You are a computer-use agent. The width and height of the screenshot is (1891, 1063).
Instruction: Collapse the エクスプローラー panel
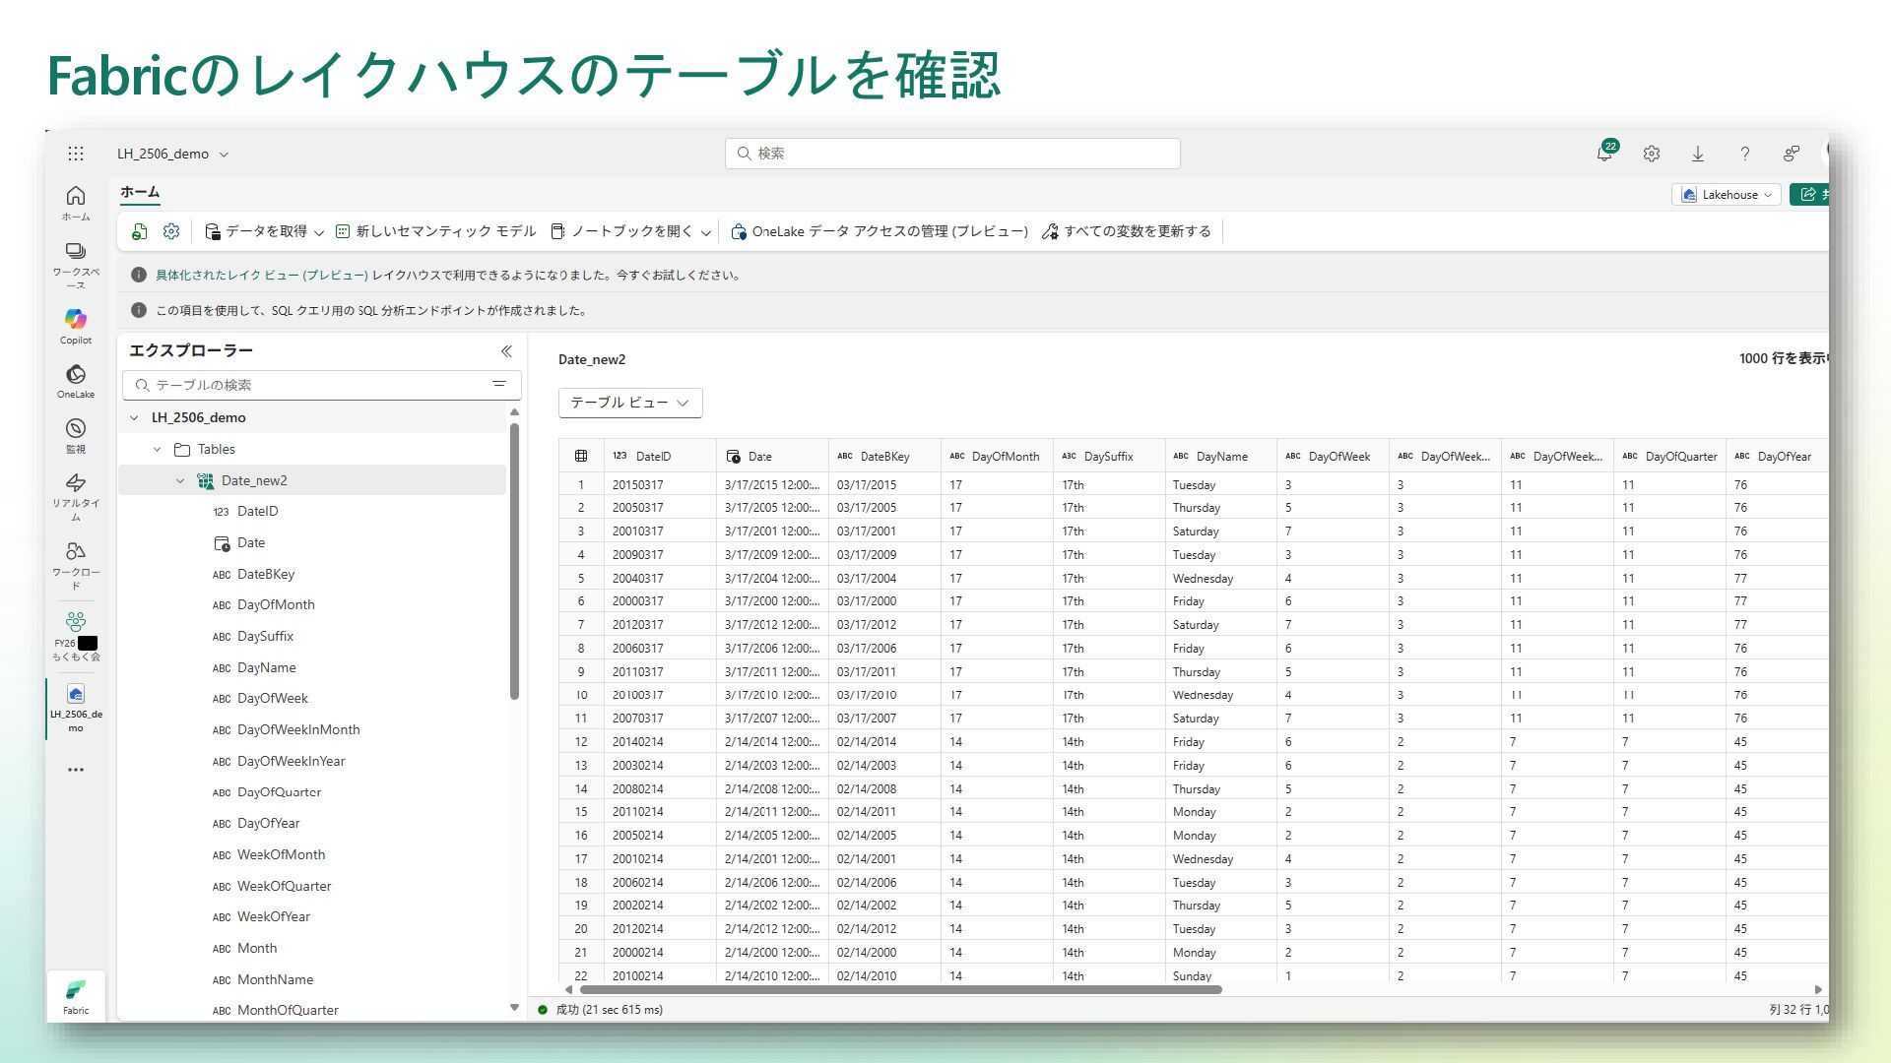tap(506, 351)
